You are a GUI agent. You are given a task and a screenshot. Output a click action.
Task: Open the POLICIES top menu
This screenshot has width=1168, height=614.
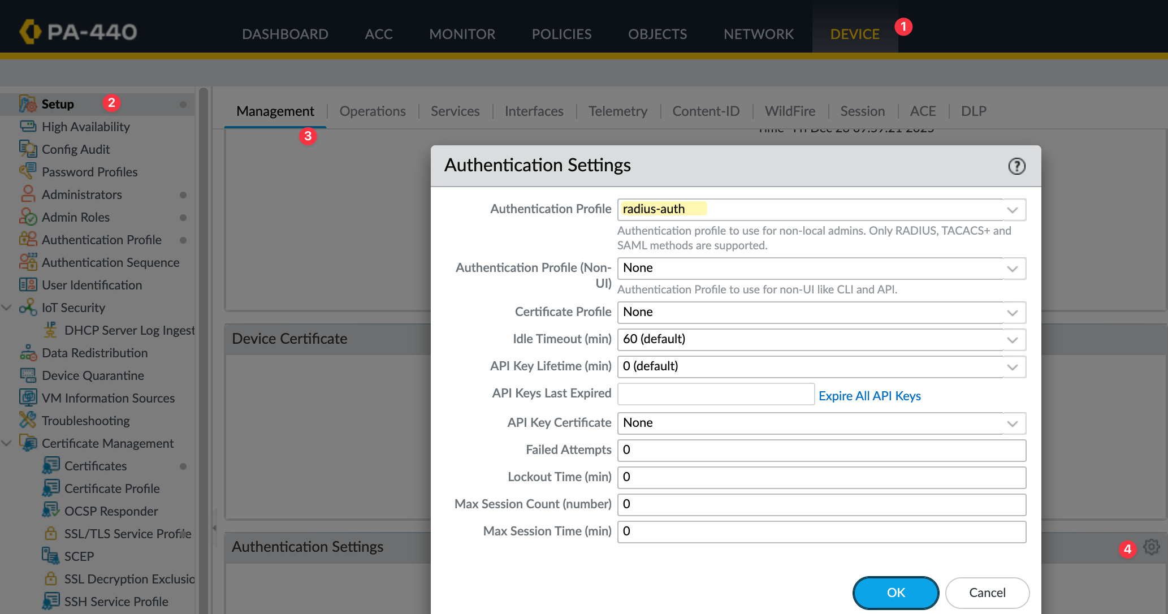[x=561, y=34]
